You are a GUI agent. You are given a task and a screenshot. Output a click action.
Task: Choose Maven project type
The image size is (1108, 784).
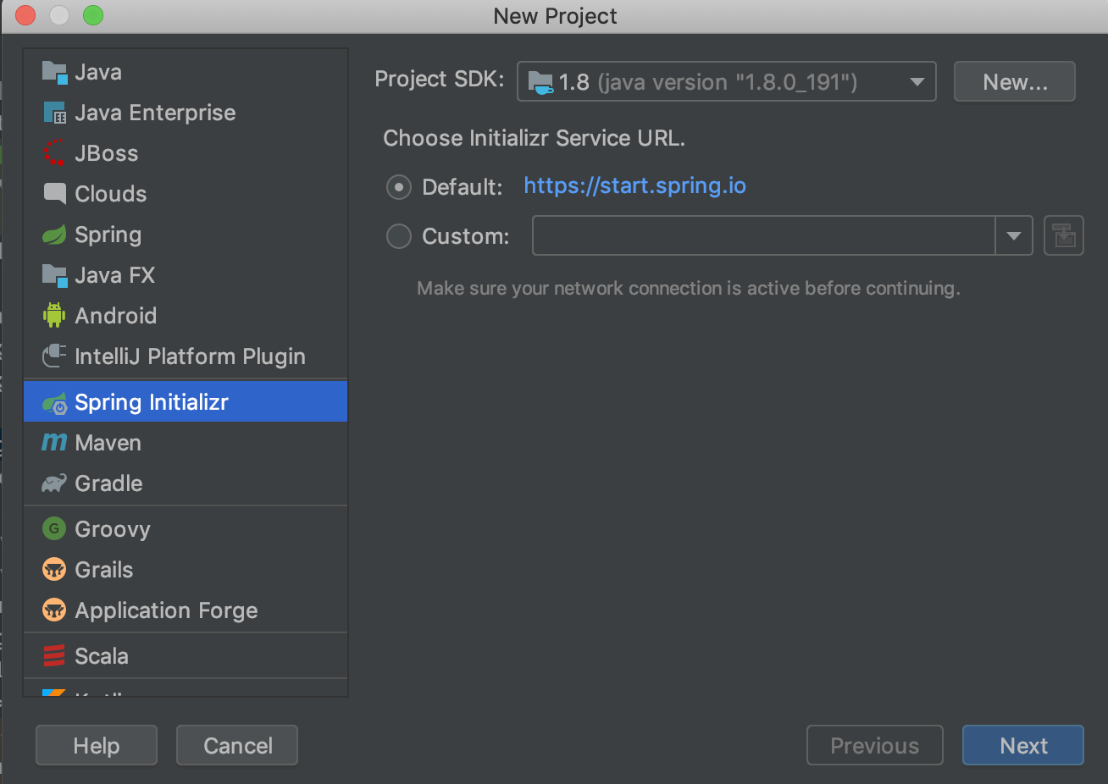[x=186, y=443]
